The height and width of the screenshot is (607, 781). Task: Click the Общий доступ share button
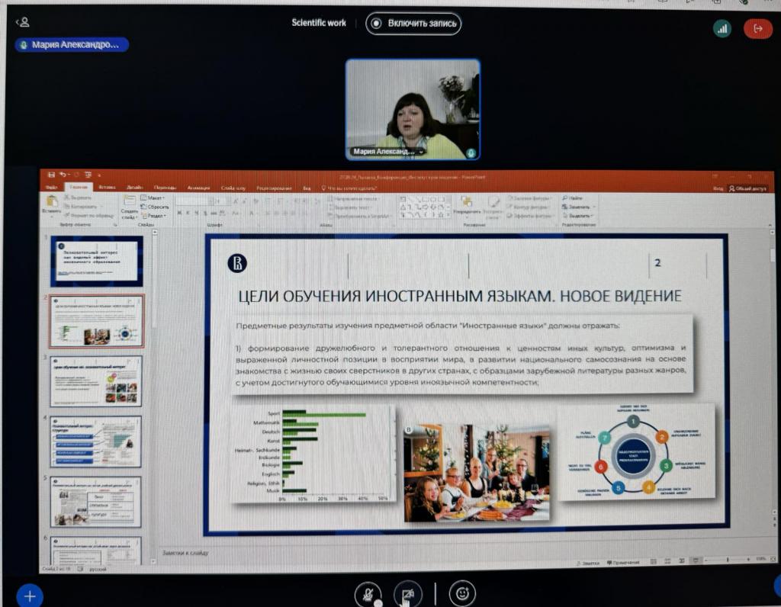click(x=747, y=188)
